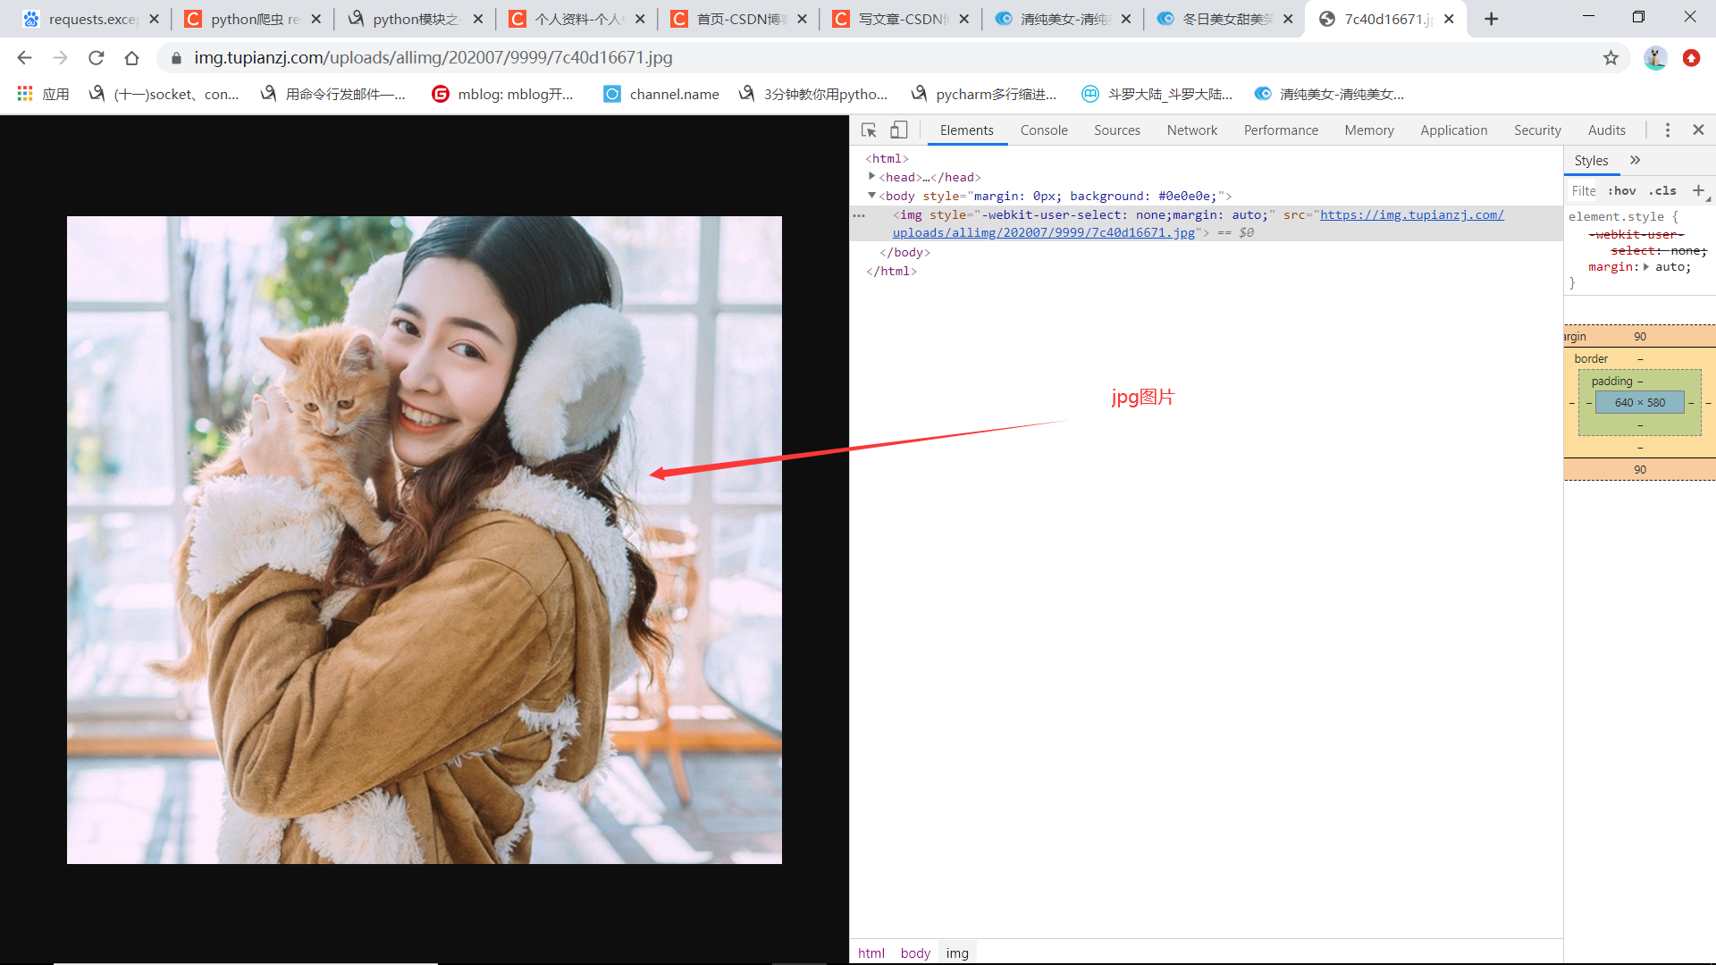This screenshot has width=1716, height=965.
Task: Open the browser profile avatar
Action: coord(1656,57)
